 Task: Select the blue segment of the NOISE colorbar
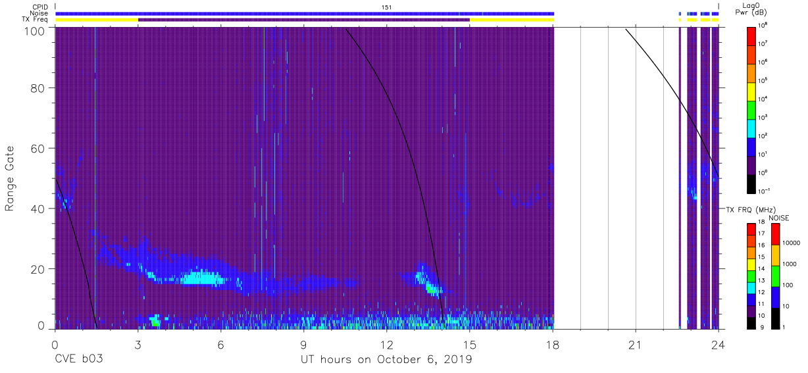[775, 297]
